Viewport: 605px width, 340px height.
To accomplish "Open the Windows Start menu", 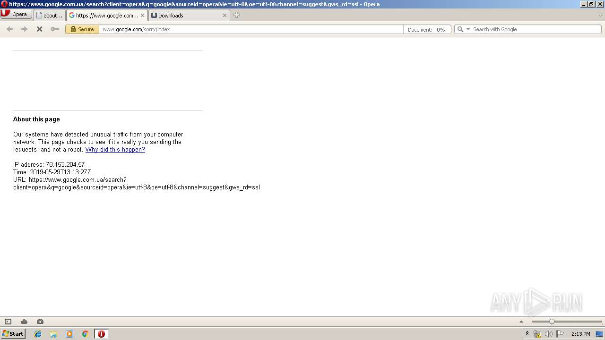I will (13, 334).
